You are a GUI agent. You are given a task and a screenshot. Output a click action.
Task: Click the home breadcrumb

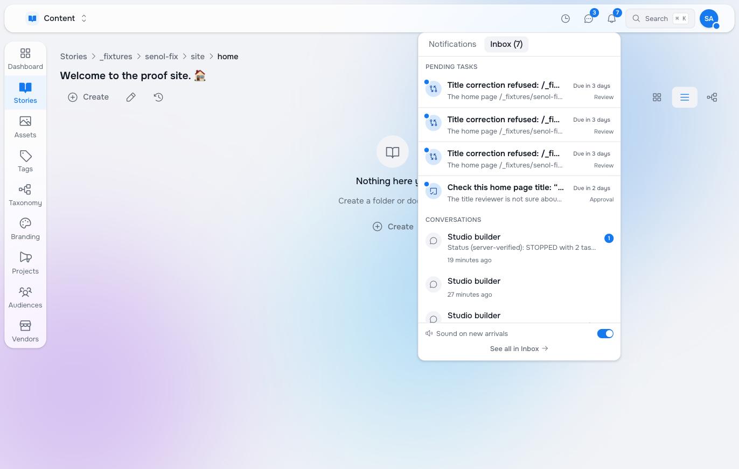tap(228, 57)
